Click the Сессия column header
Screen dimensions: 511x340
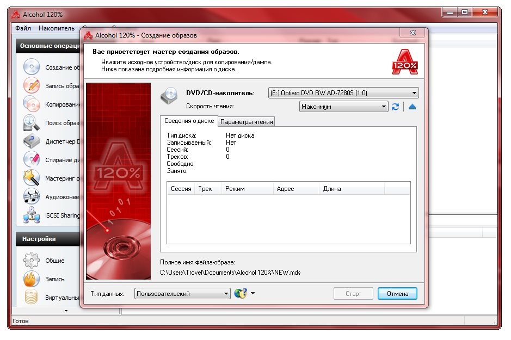[181, 189]
